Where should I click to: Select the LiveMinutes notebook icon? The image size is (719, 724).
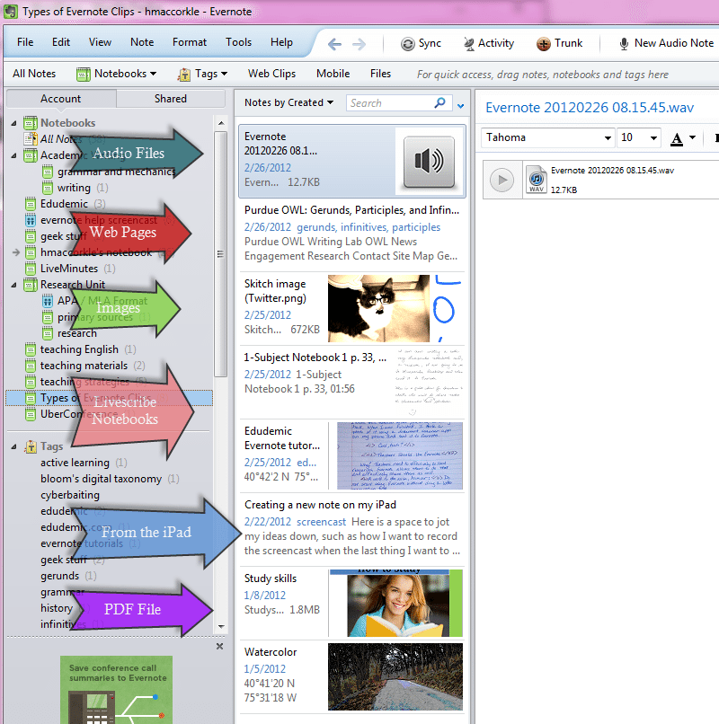tap(31, 269)
